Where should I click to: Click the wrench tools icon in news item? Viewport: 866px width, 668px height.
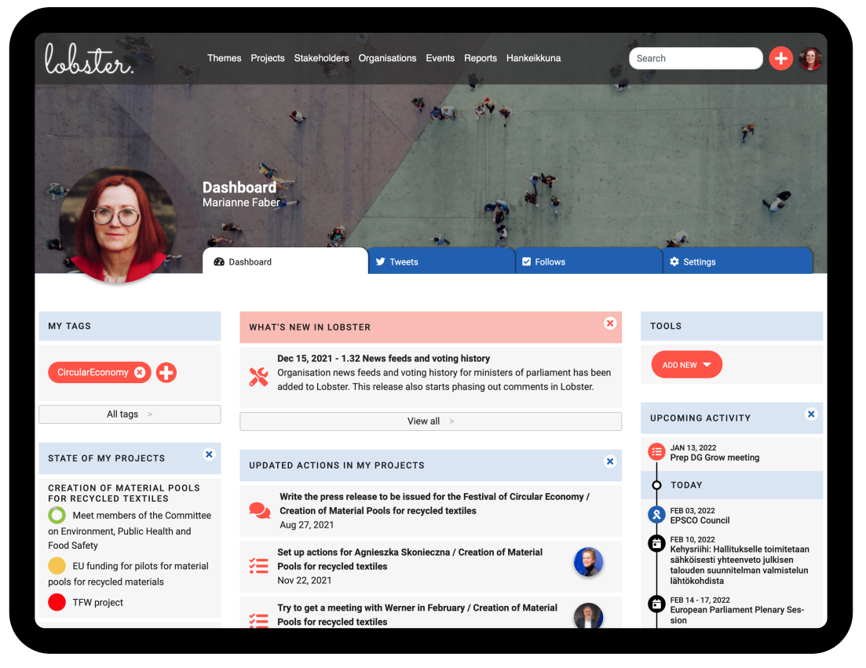(258, 377)
